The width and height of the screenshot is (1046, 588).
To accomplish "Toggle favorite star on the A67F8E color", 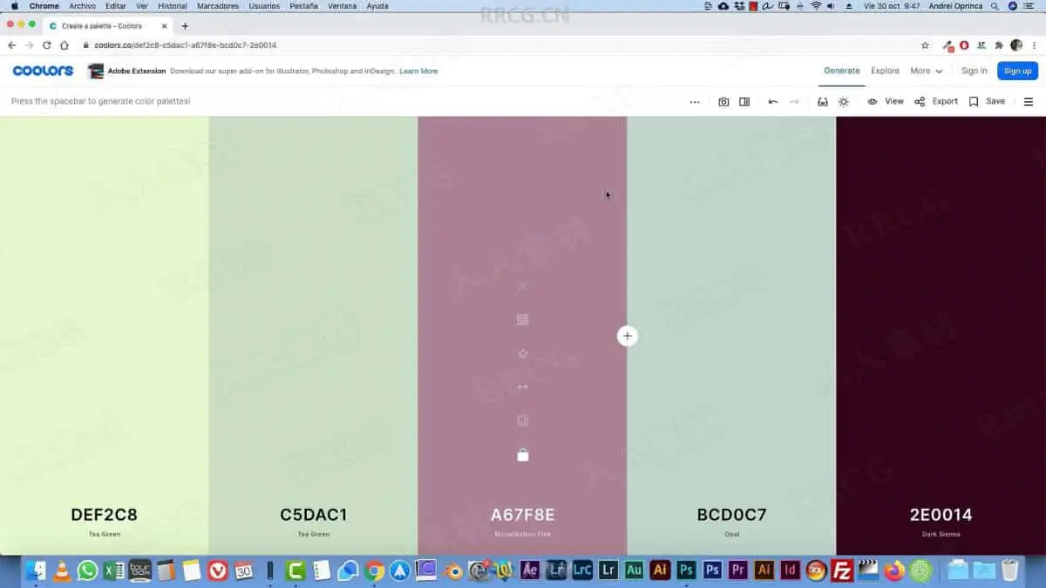I will (523, 354).
